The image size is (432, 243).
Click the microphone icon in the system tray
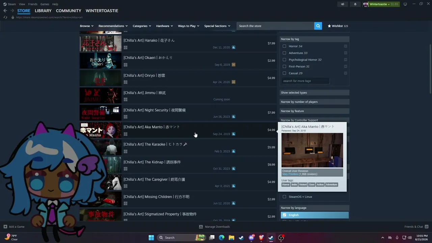397,238
